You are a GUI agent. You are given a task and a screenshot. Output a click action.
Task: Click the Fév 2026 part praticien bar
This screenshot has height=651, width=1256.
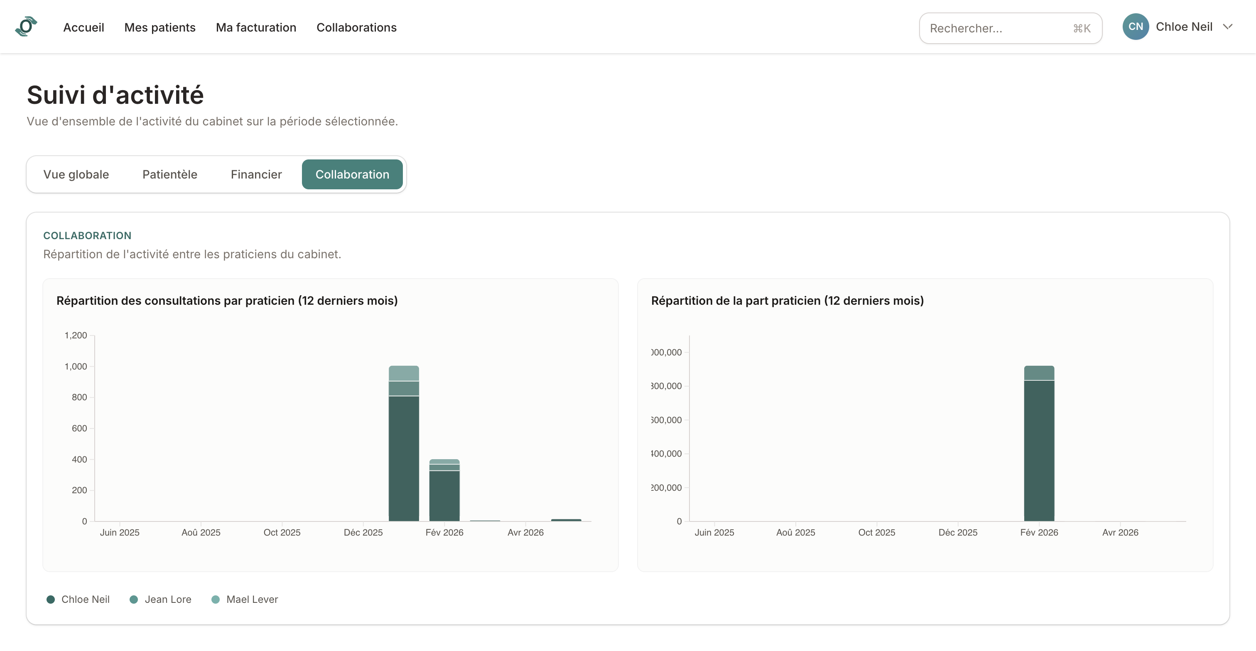(1039, 443)
